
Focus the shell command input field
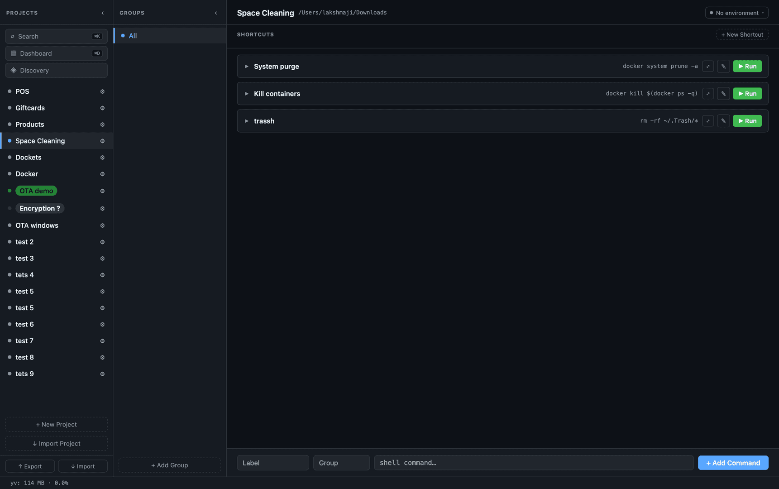tap(534, 463)
